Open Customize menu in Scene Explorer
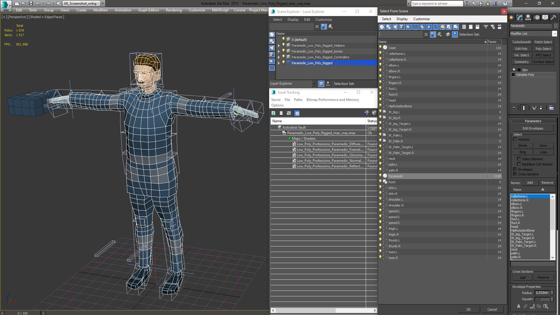The image size is (560, 315). (323, 20)
